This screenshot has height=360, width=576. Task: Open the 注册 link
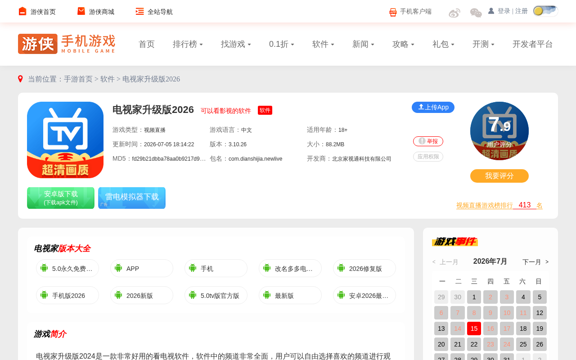[522, 11]
